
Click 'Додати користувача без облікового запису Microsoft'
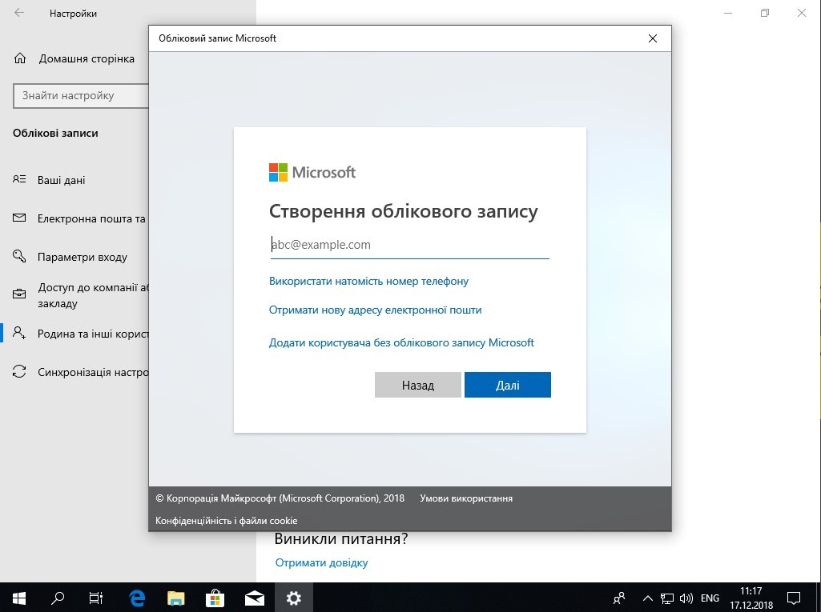pos(401,342)
